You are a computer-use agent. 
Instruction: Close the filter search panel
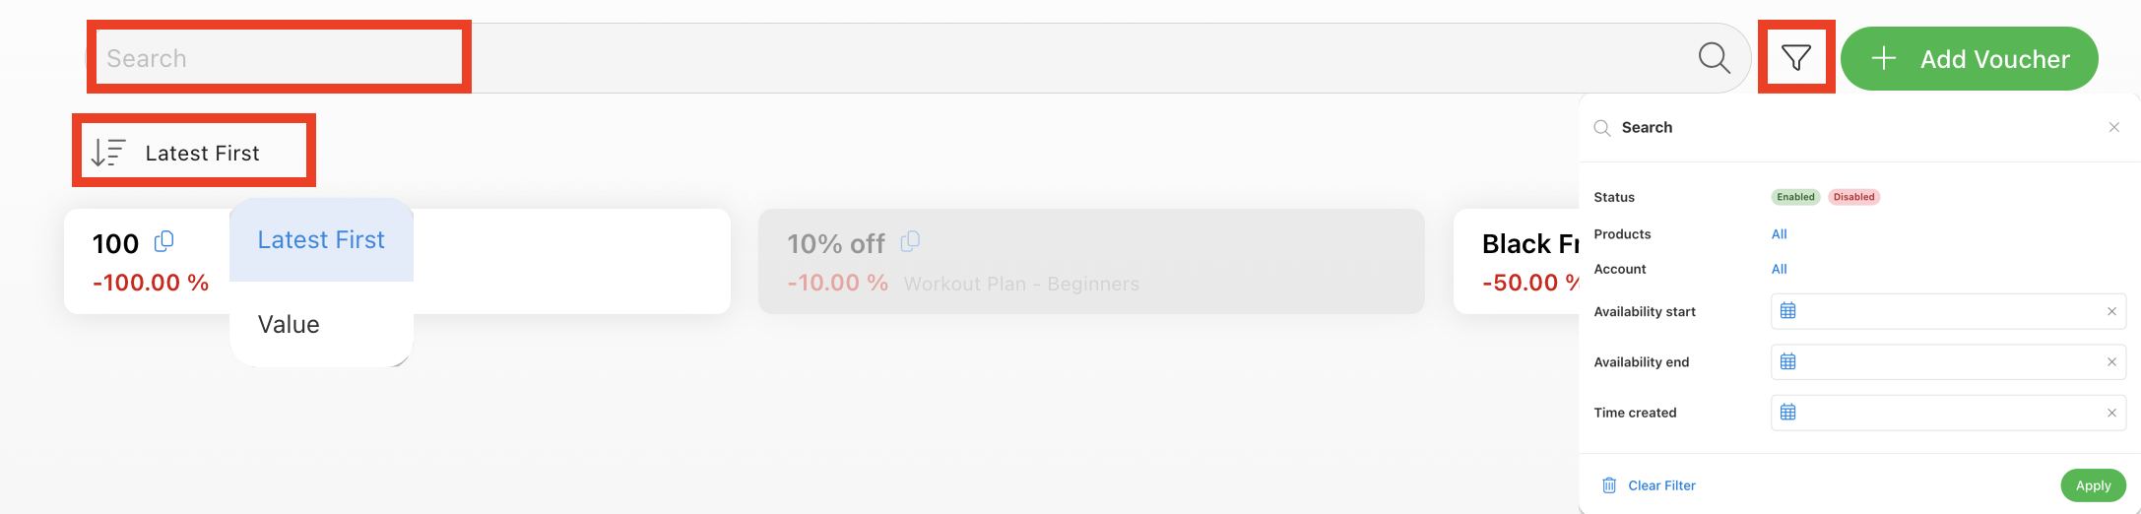[2114, 127]
